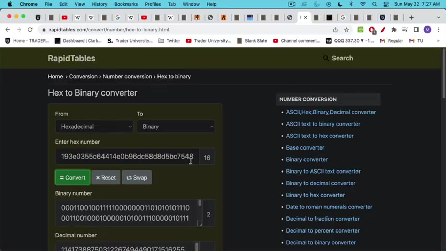The image size is (446, 251).
Task: Toggle Do Not Disturb moon icon
Action: coord(340,4)
